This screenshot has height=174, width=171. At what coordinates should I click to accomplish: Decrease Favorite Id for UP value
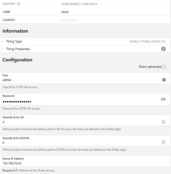click(x=164, y=123)
